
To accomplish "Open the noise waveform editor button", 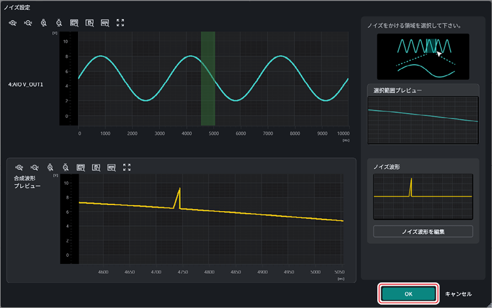I will 423,232.
